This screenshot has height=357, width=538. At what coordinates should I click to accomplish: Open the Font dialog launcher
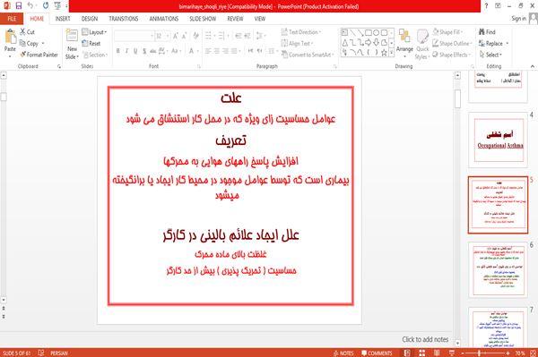pos(199,66)
